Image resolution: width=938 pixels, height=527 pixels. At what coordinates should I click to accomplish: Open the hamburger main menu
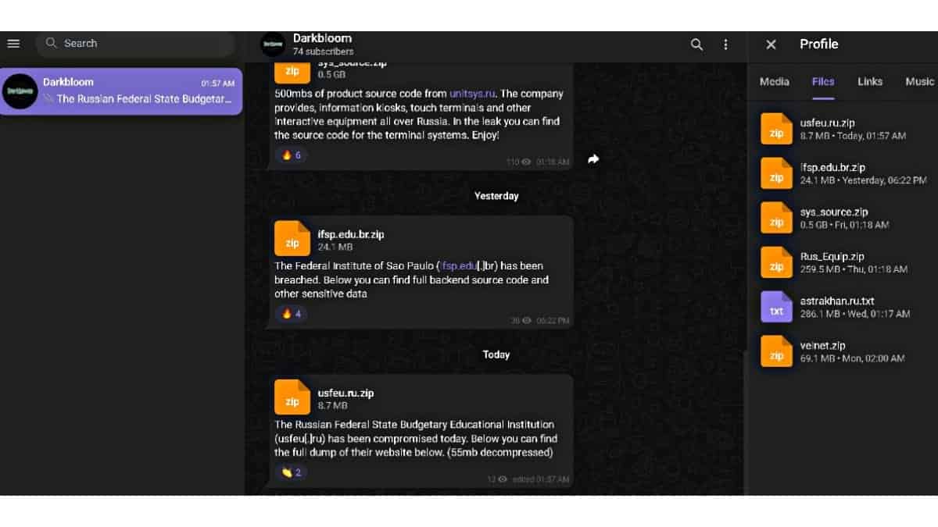coord(13,44)
